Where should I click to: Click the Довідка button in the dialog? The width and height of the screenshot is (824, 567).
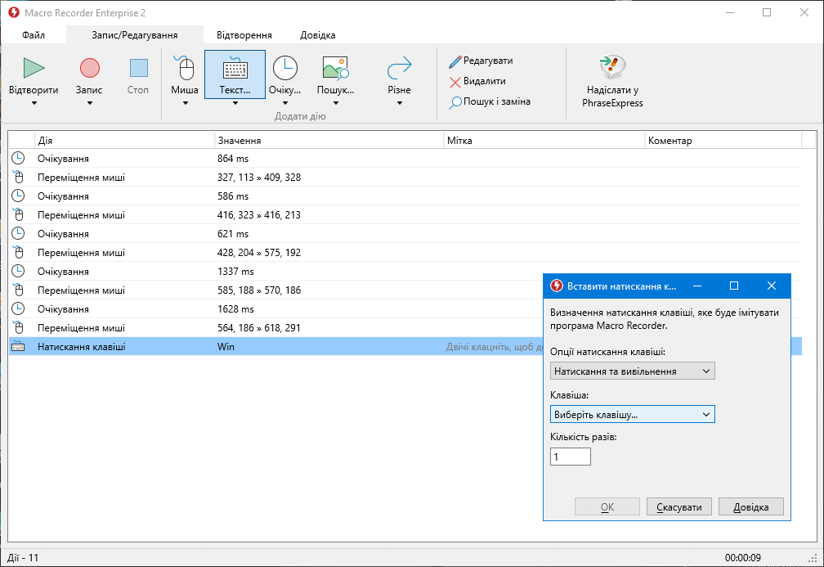751,507
